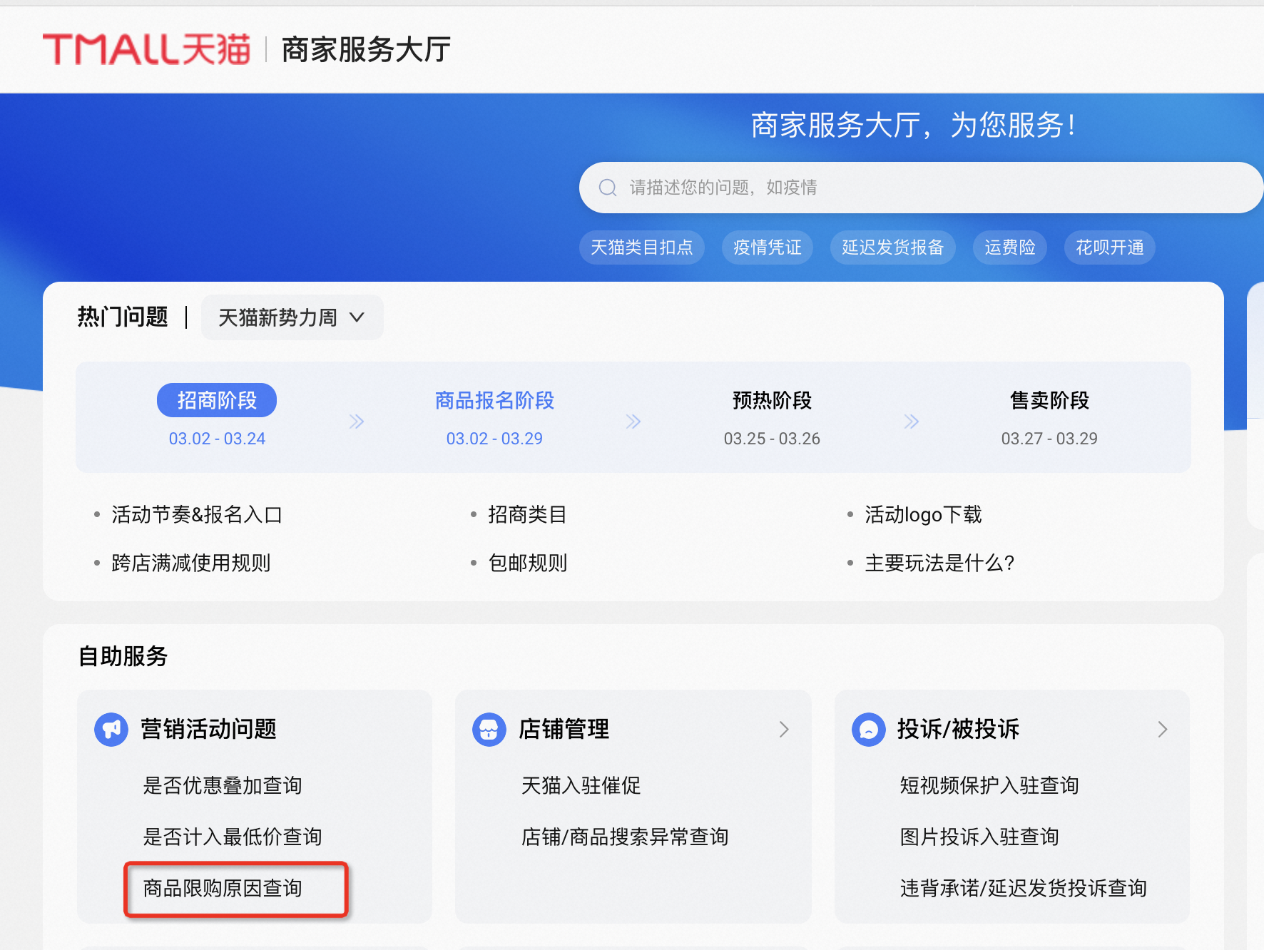This screenshot has height=950, width=1264.
Task: Open 图片投诉入驻查询 link
Action: point(979,837)
